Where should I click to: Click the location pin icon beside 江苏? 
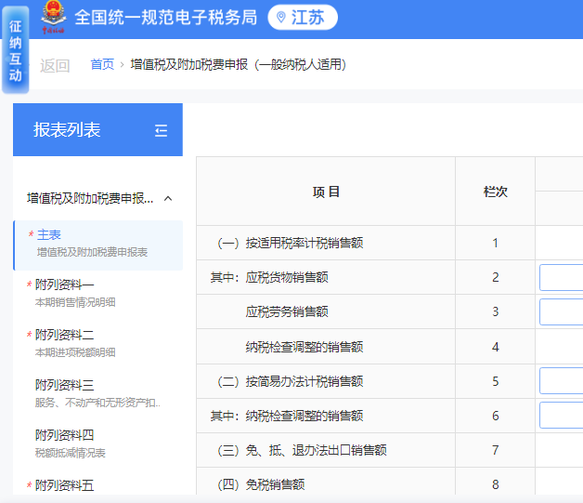281,17
